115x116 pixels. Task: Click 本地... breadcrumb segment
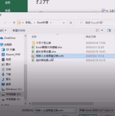tap(29, 23)
